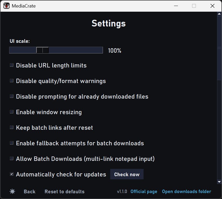Viewport: 222px width, 199px height.
Task: Click Open downloads folder link
Action: point(187,191)
